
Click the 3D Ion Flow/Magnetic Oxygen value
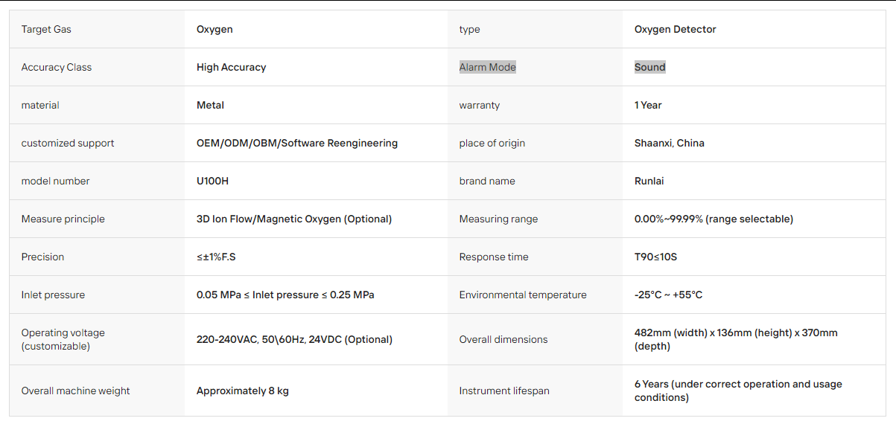293,219
